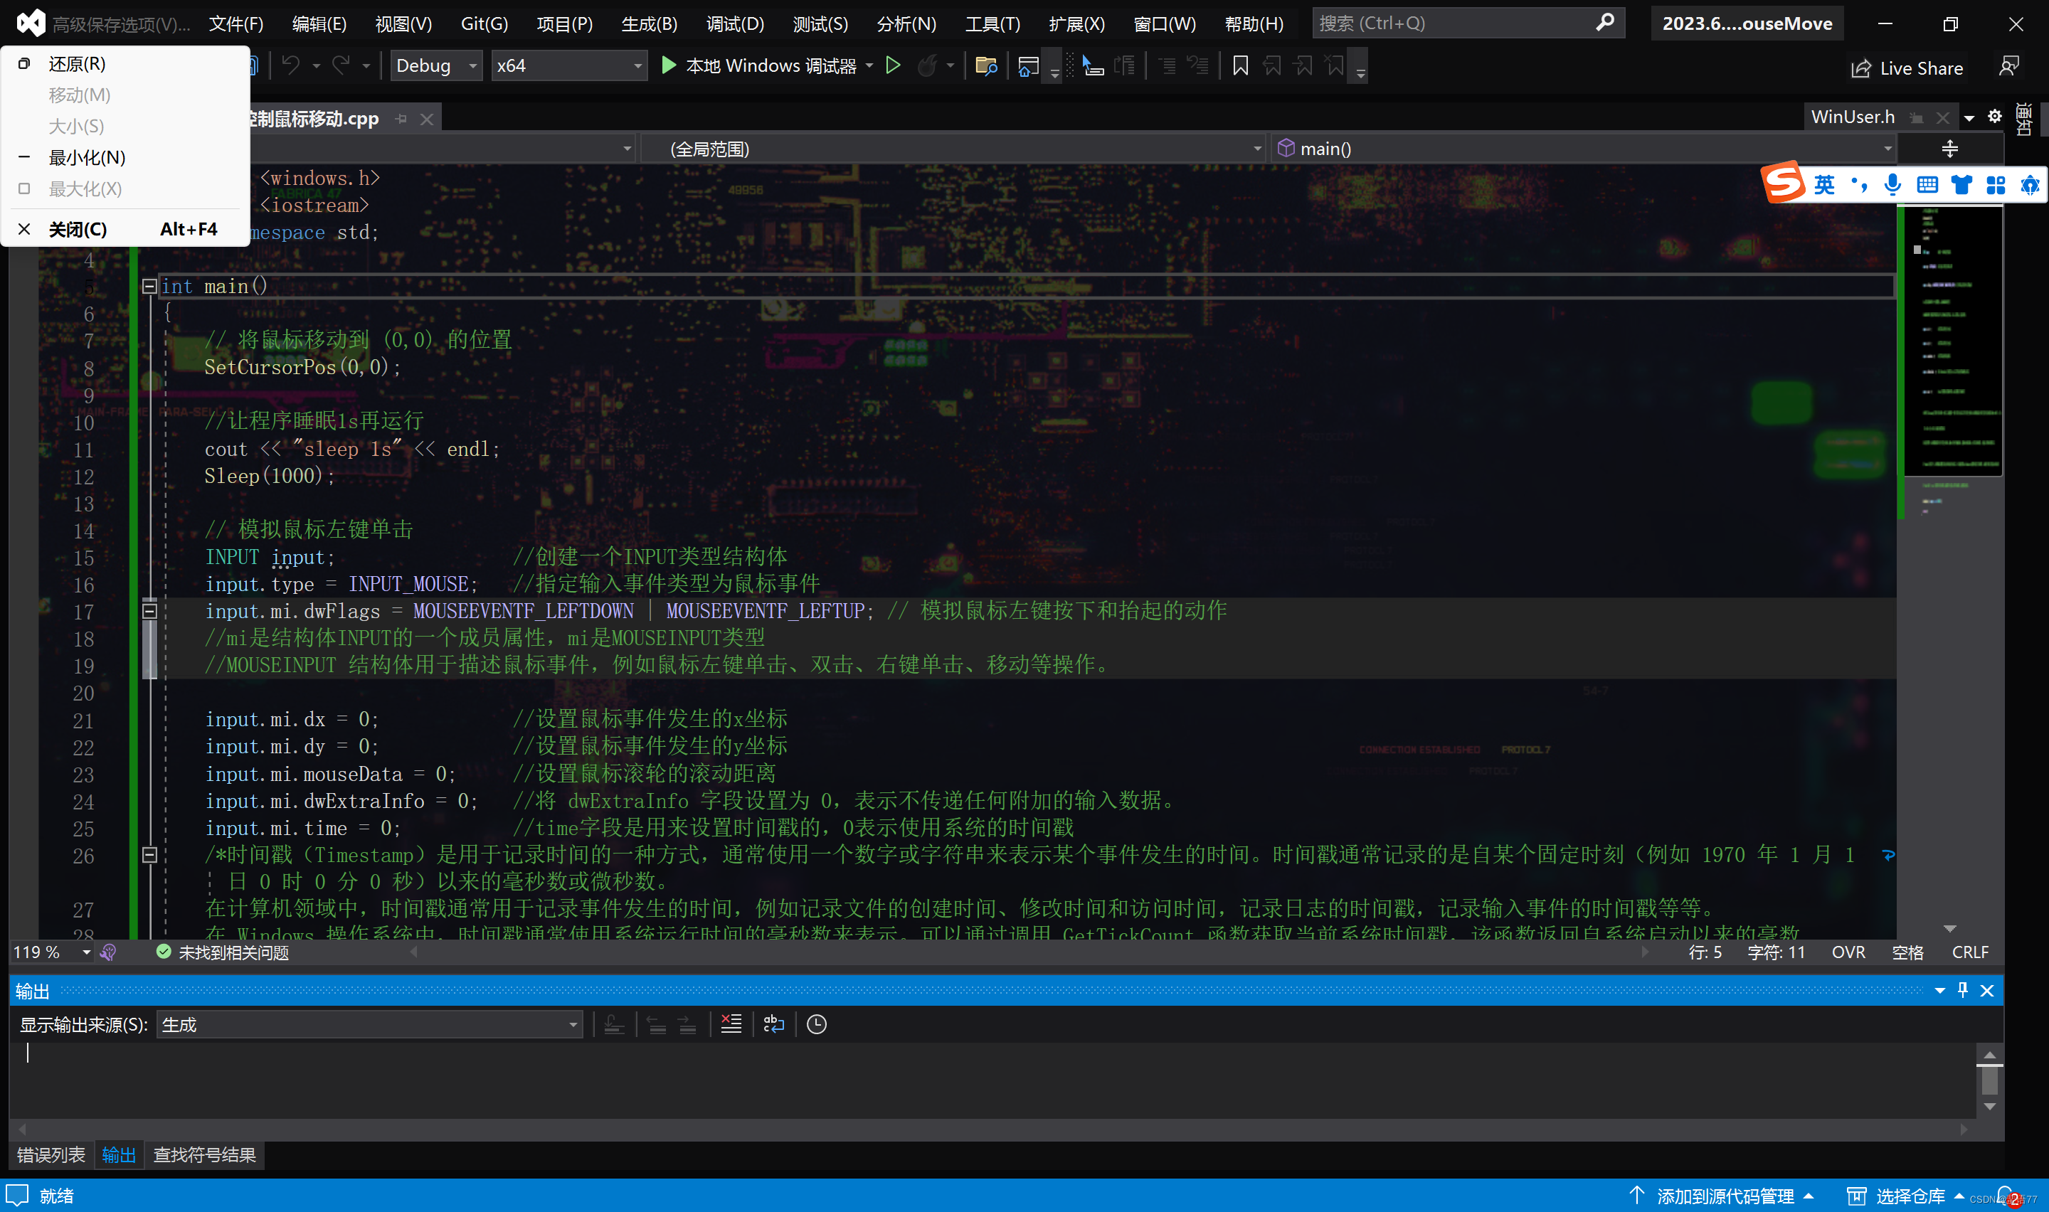Image resolution: width=2049 pixels, height=1212 pixels.
Task: Click the Sogou input method logo
Action: tap(1783, 182)
